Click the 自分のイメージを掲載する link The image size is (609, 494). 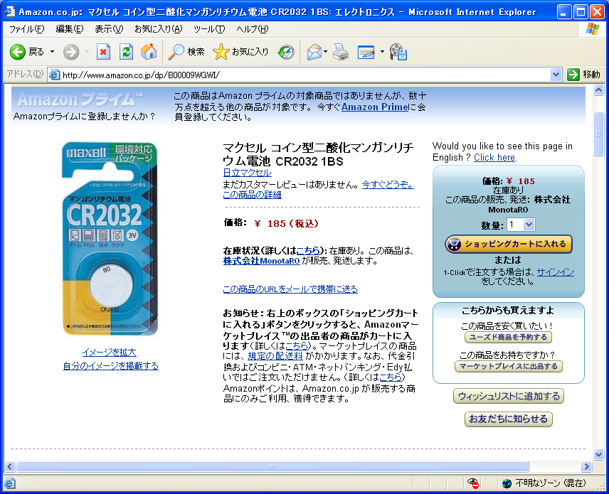[x=111, y=366]
